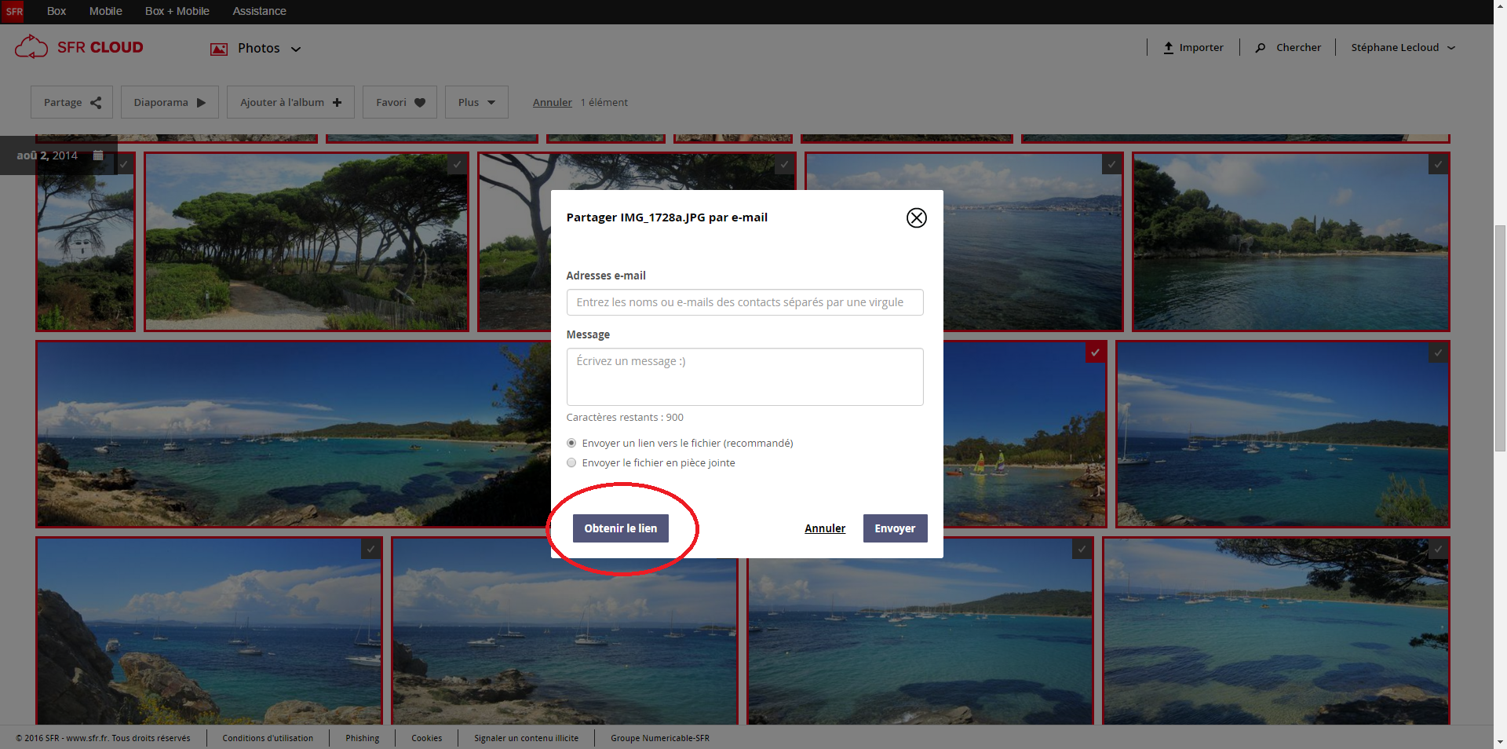Click the Obtenir le lien button
Screen dimensions: 1507x749
tap(620, 528)
